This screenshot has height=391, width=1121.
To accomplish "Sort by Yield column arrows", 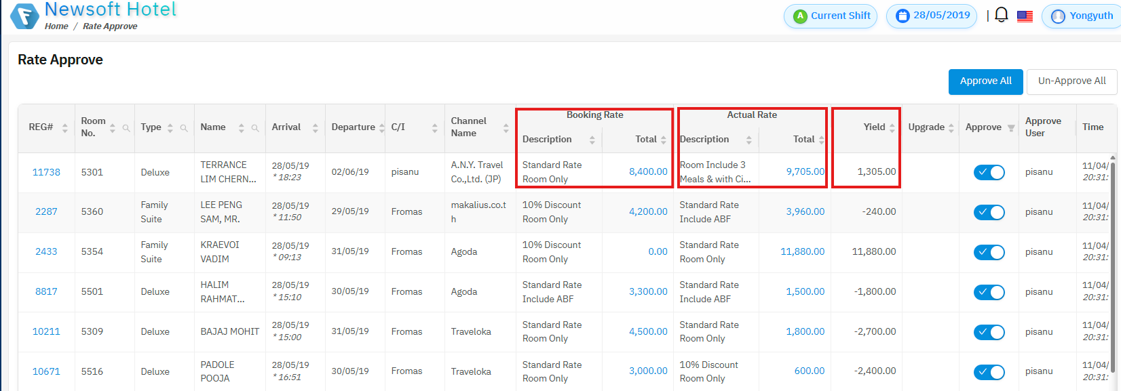I will (892, 127).
